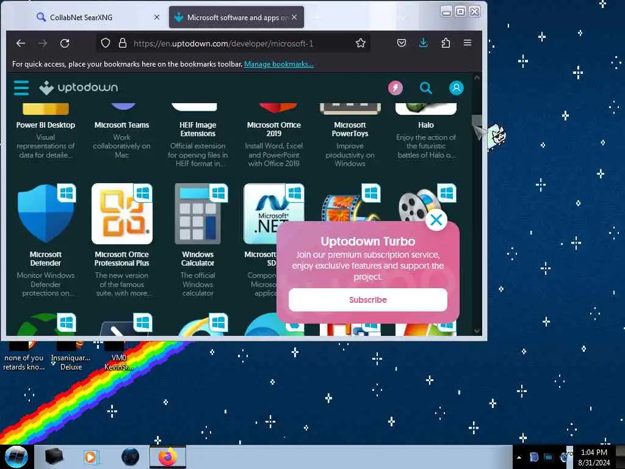The height and width of the screenshot is (469, 625).
Task: Go to Uptodown home via logo
Action: pyautogui.click(x=79, y=87)
